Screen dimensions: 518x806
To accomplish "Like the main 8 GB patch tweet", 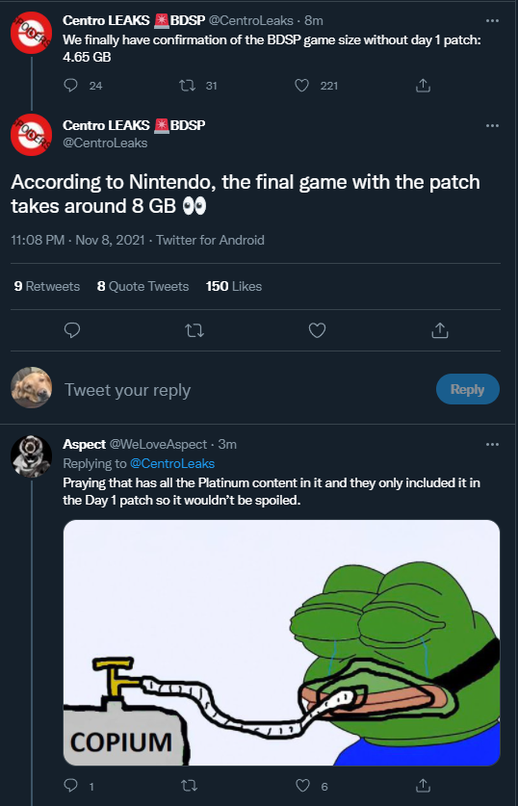I will tap(317, 330).
